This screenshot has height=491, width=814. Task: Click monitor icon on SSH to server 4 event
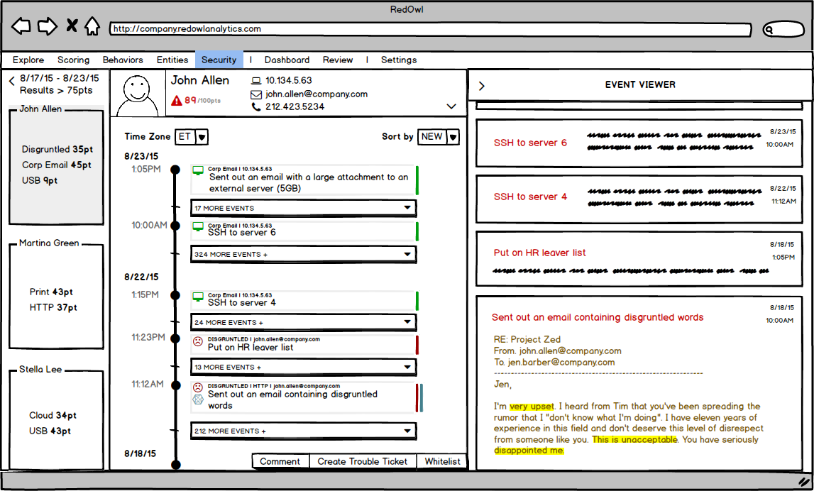coord(198,297)
